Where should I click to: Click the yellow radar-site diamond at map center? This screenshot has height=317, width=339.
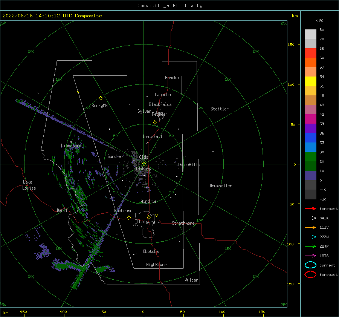(144, 164)
